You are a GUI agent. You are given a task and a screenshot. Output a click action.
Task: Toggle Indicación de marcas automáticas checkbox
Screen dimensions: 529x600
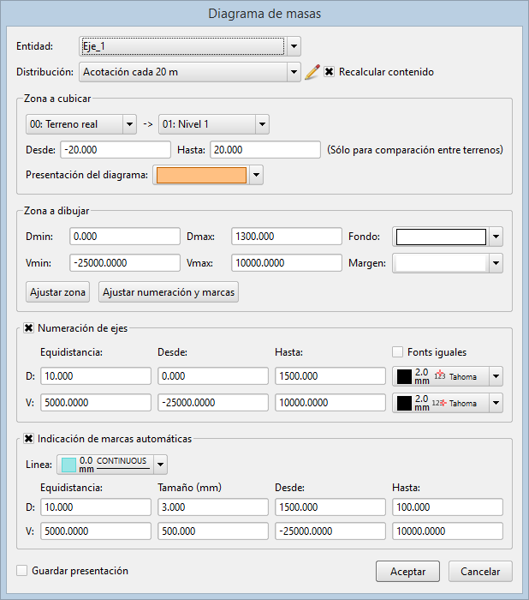point(28,439)
